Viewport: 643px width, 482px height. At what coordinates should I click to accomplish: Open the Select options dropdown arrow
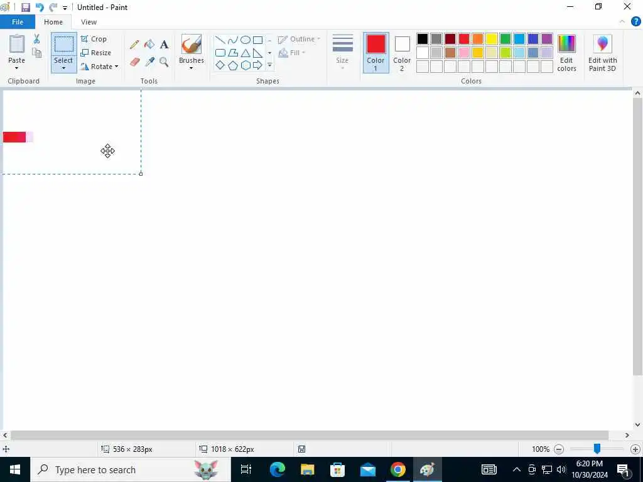pos(63,68)
